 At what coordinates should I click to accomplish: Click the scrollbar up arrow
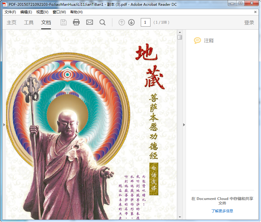click(x=180, y=32)
